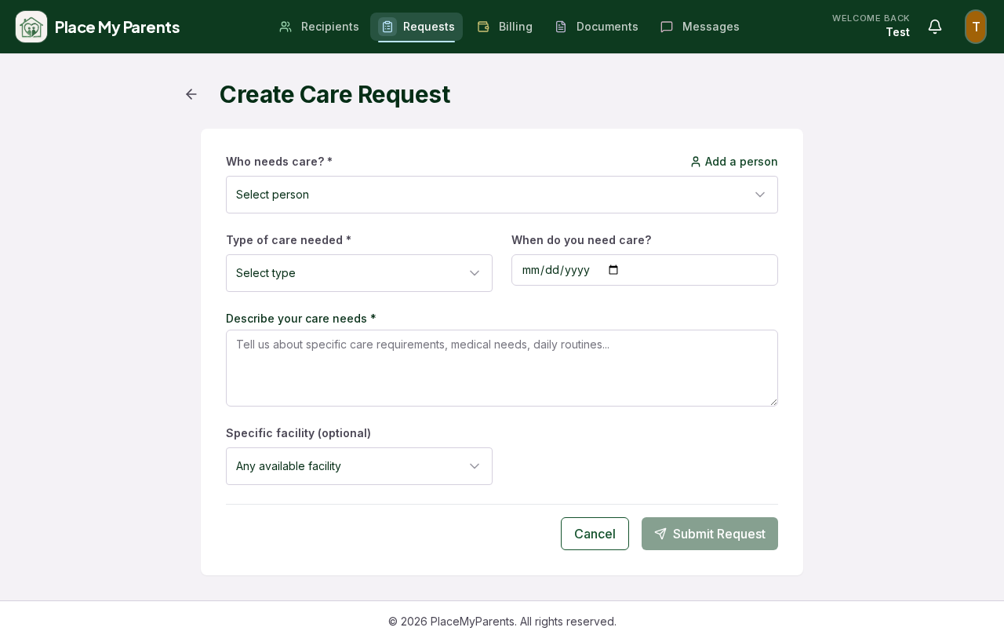Open the notifications bell
The image size is (1004, 642).
click(x=935, y=27)
